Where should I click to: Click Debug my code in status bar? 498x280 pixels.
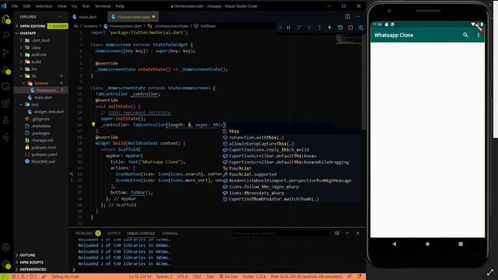tap(65, 277)
